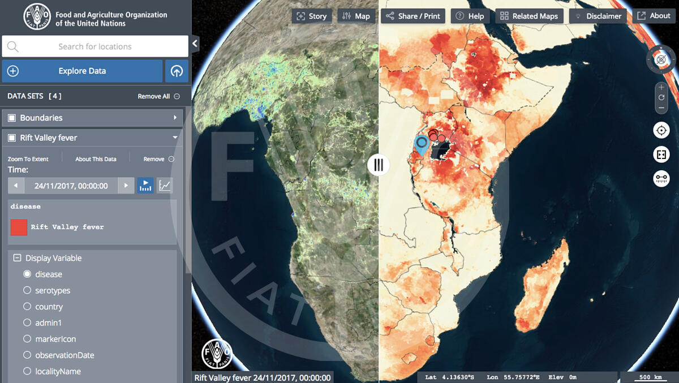Select the admin1 display variable
The width and height of the screenshot is (679, 383).
(x=27, y=322)
